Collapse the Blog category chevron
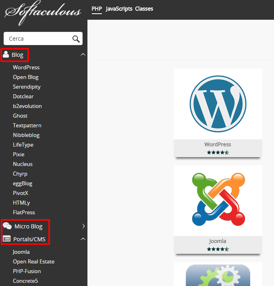Image resolution: width=274 pixels, height=286 pixels. coord(83,54)
